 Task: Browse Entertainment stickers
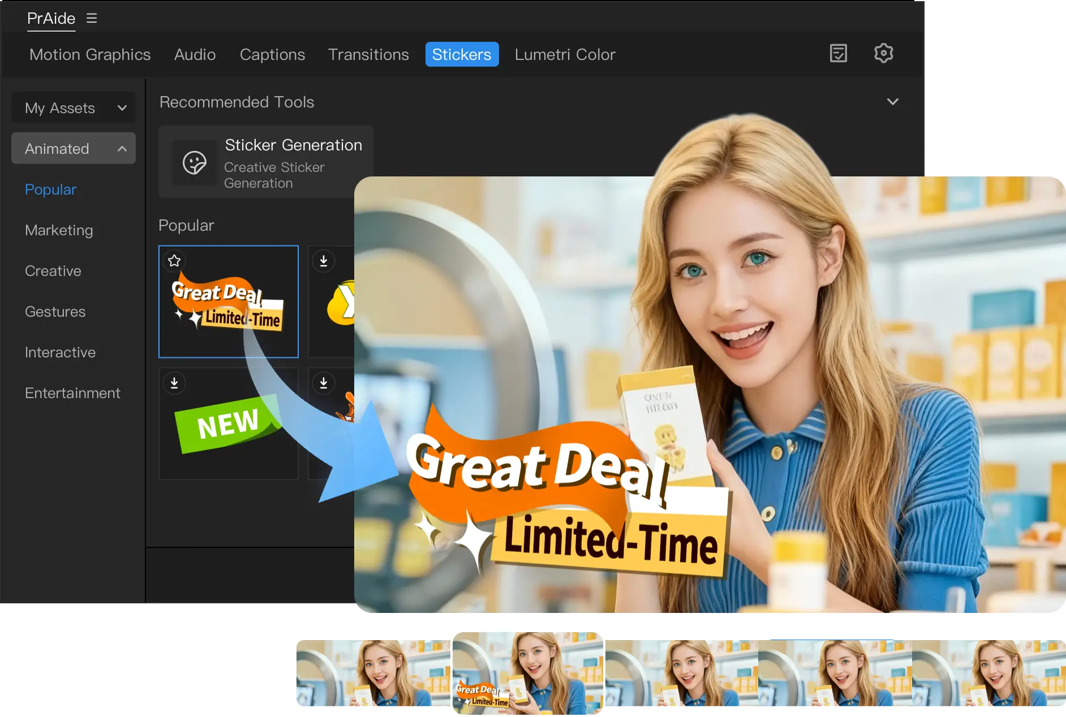click(x=72, y=392)
